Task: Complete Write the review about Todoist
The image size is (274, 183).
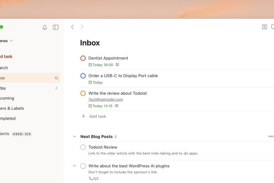Action: [x=83, y=93]
